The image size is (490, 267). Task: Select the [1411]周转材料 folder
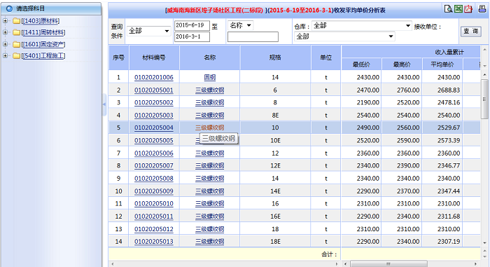click(43, 32)
